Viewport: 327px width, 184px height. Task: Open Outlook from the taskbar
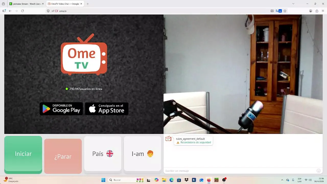201,180
